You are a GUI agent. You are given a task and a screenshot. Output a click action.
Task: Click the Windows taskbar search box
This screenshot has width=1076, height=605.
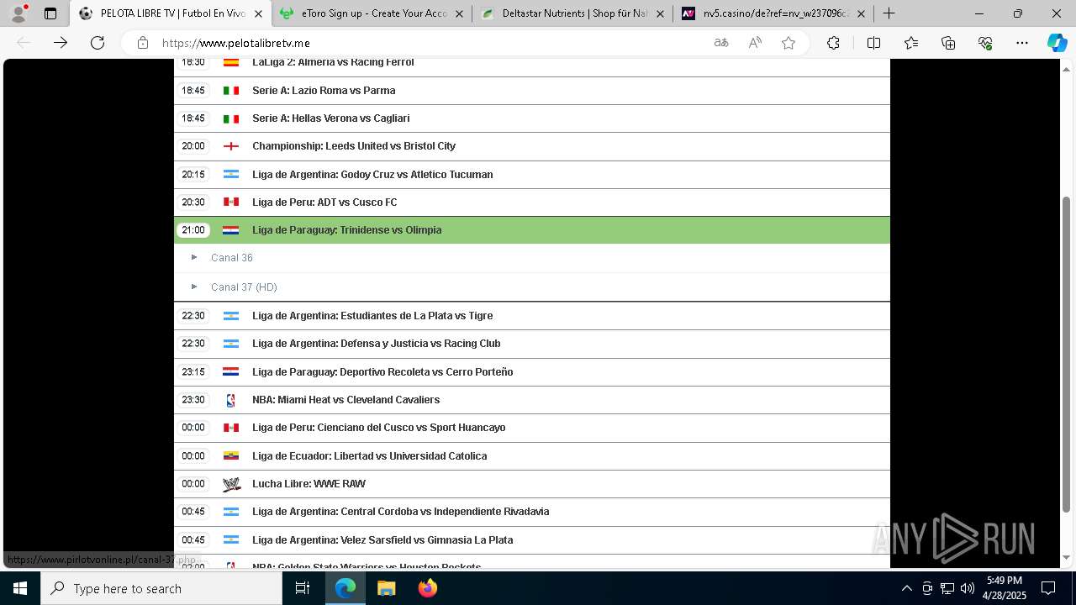click(161, 588)
